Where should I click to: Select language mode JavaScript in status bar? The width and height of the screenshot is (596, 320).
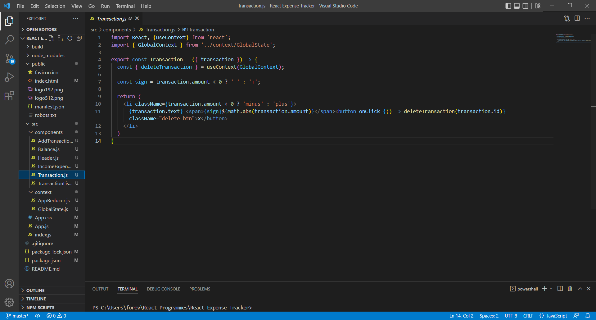pos(557,316)
